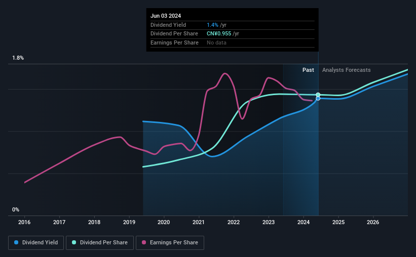The width and height of the screenshot is (416, 257).
Task: Click the 2021 x-axis label
Action: (x=199, y=222)
